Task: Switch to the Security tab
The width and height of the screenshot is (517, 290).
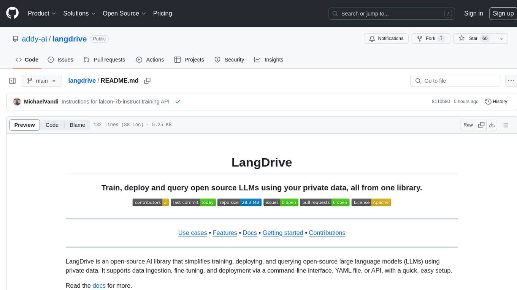Action: click(x=229, y=60)
